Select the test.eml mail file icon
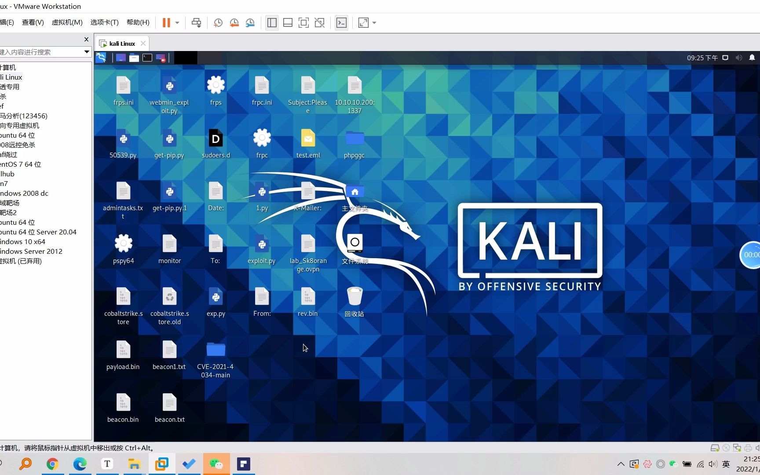 pyautogui.click(x=308, y=143)
